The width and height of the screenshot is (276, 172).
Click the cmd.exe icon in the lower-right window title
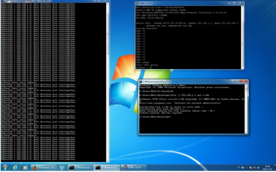(141, 82)
